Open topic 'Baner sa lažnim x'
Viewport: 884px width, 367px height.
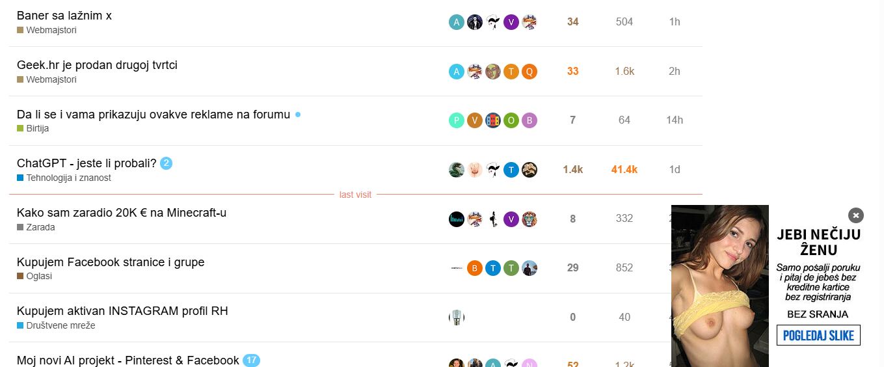click(x=64, y=16)
